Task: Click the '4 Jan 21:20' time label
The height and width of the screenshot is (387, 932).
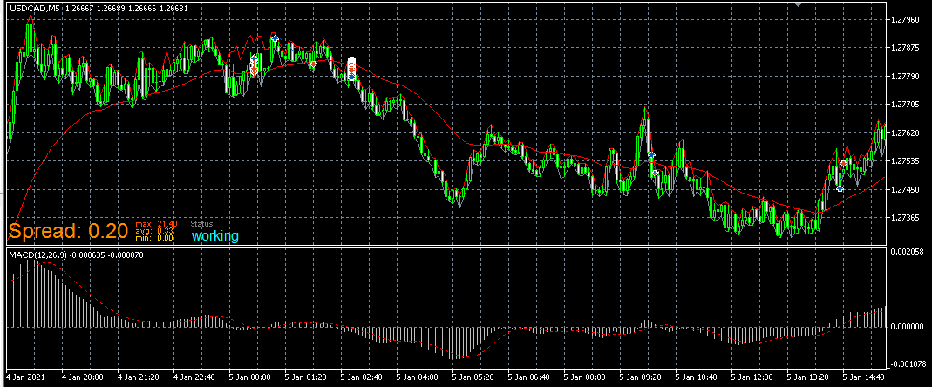Action: point(139,377)
